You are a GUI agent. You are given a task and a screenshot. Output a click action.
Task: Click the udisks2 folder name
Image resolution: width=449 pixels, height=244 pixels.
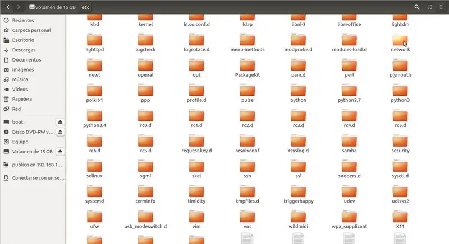coord(400,201)
